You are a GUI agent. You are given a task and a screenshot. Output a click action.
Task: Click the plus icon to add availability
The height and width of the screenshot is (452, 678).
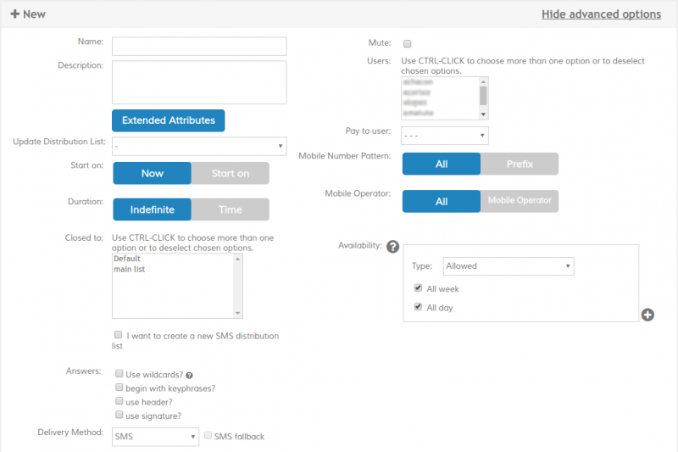(647, 315)
